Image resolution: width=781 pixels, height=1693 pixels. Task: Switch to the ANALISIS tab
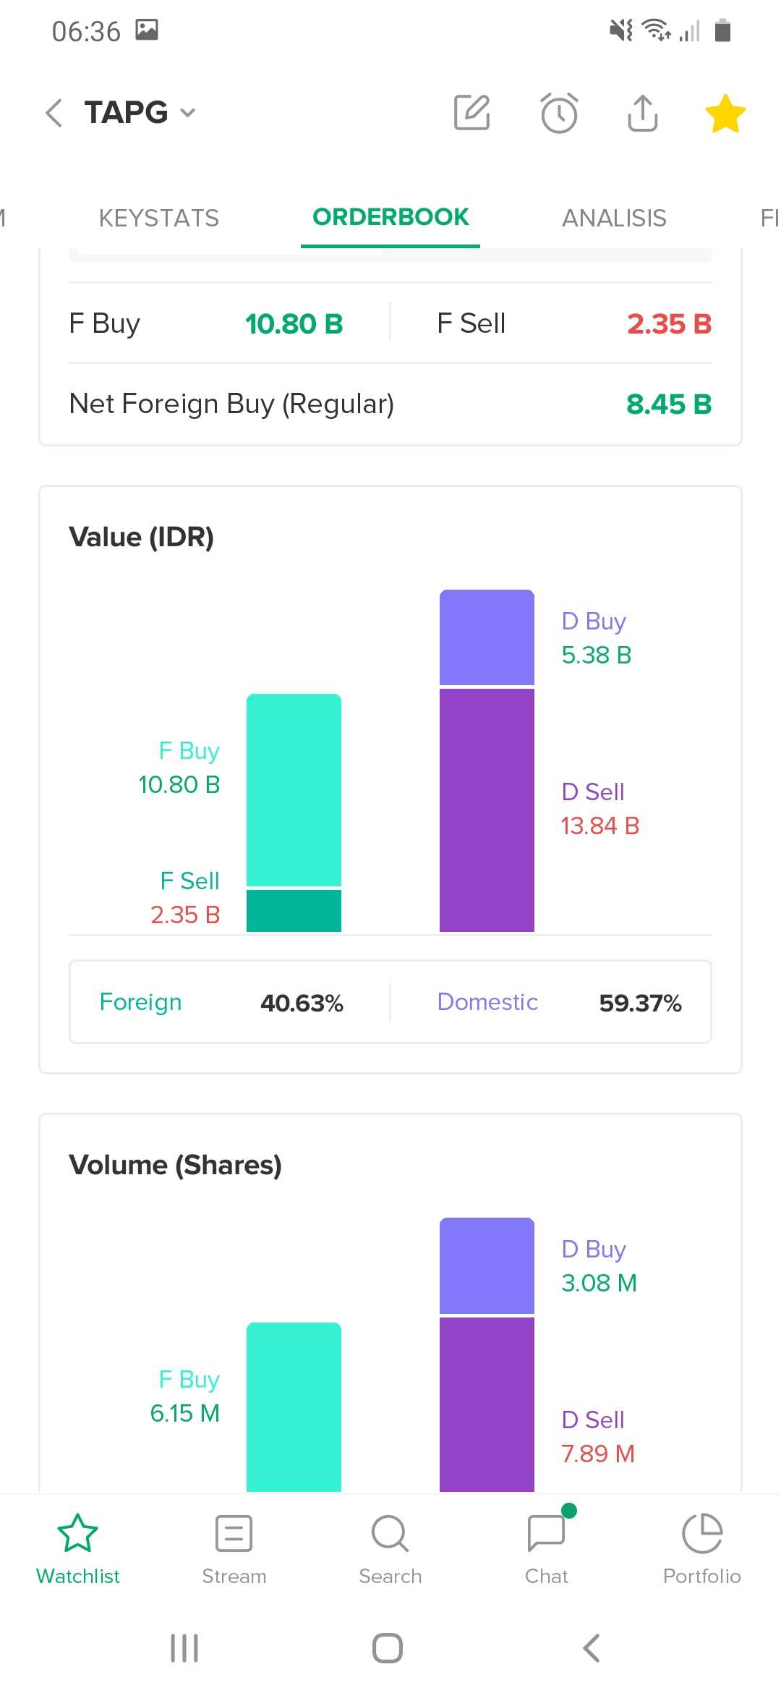coord(614,218)
